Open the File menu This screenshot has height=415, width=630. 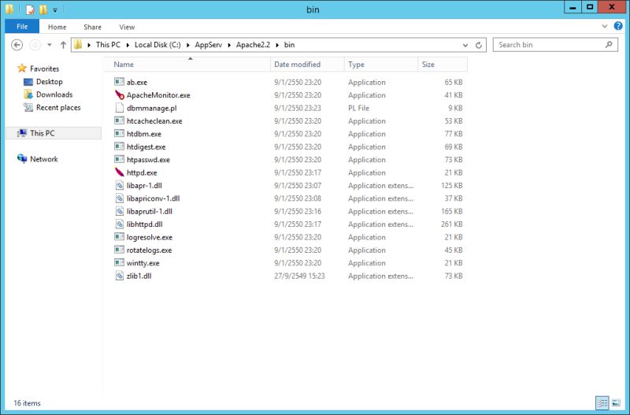click(x=22, y=27)
